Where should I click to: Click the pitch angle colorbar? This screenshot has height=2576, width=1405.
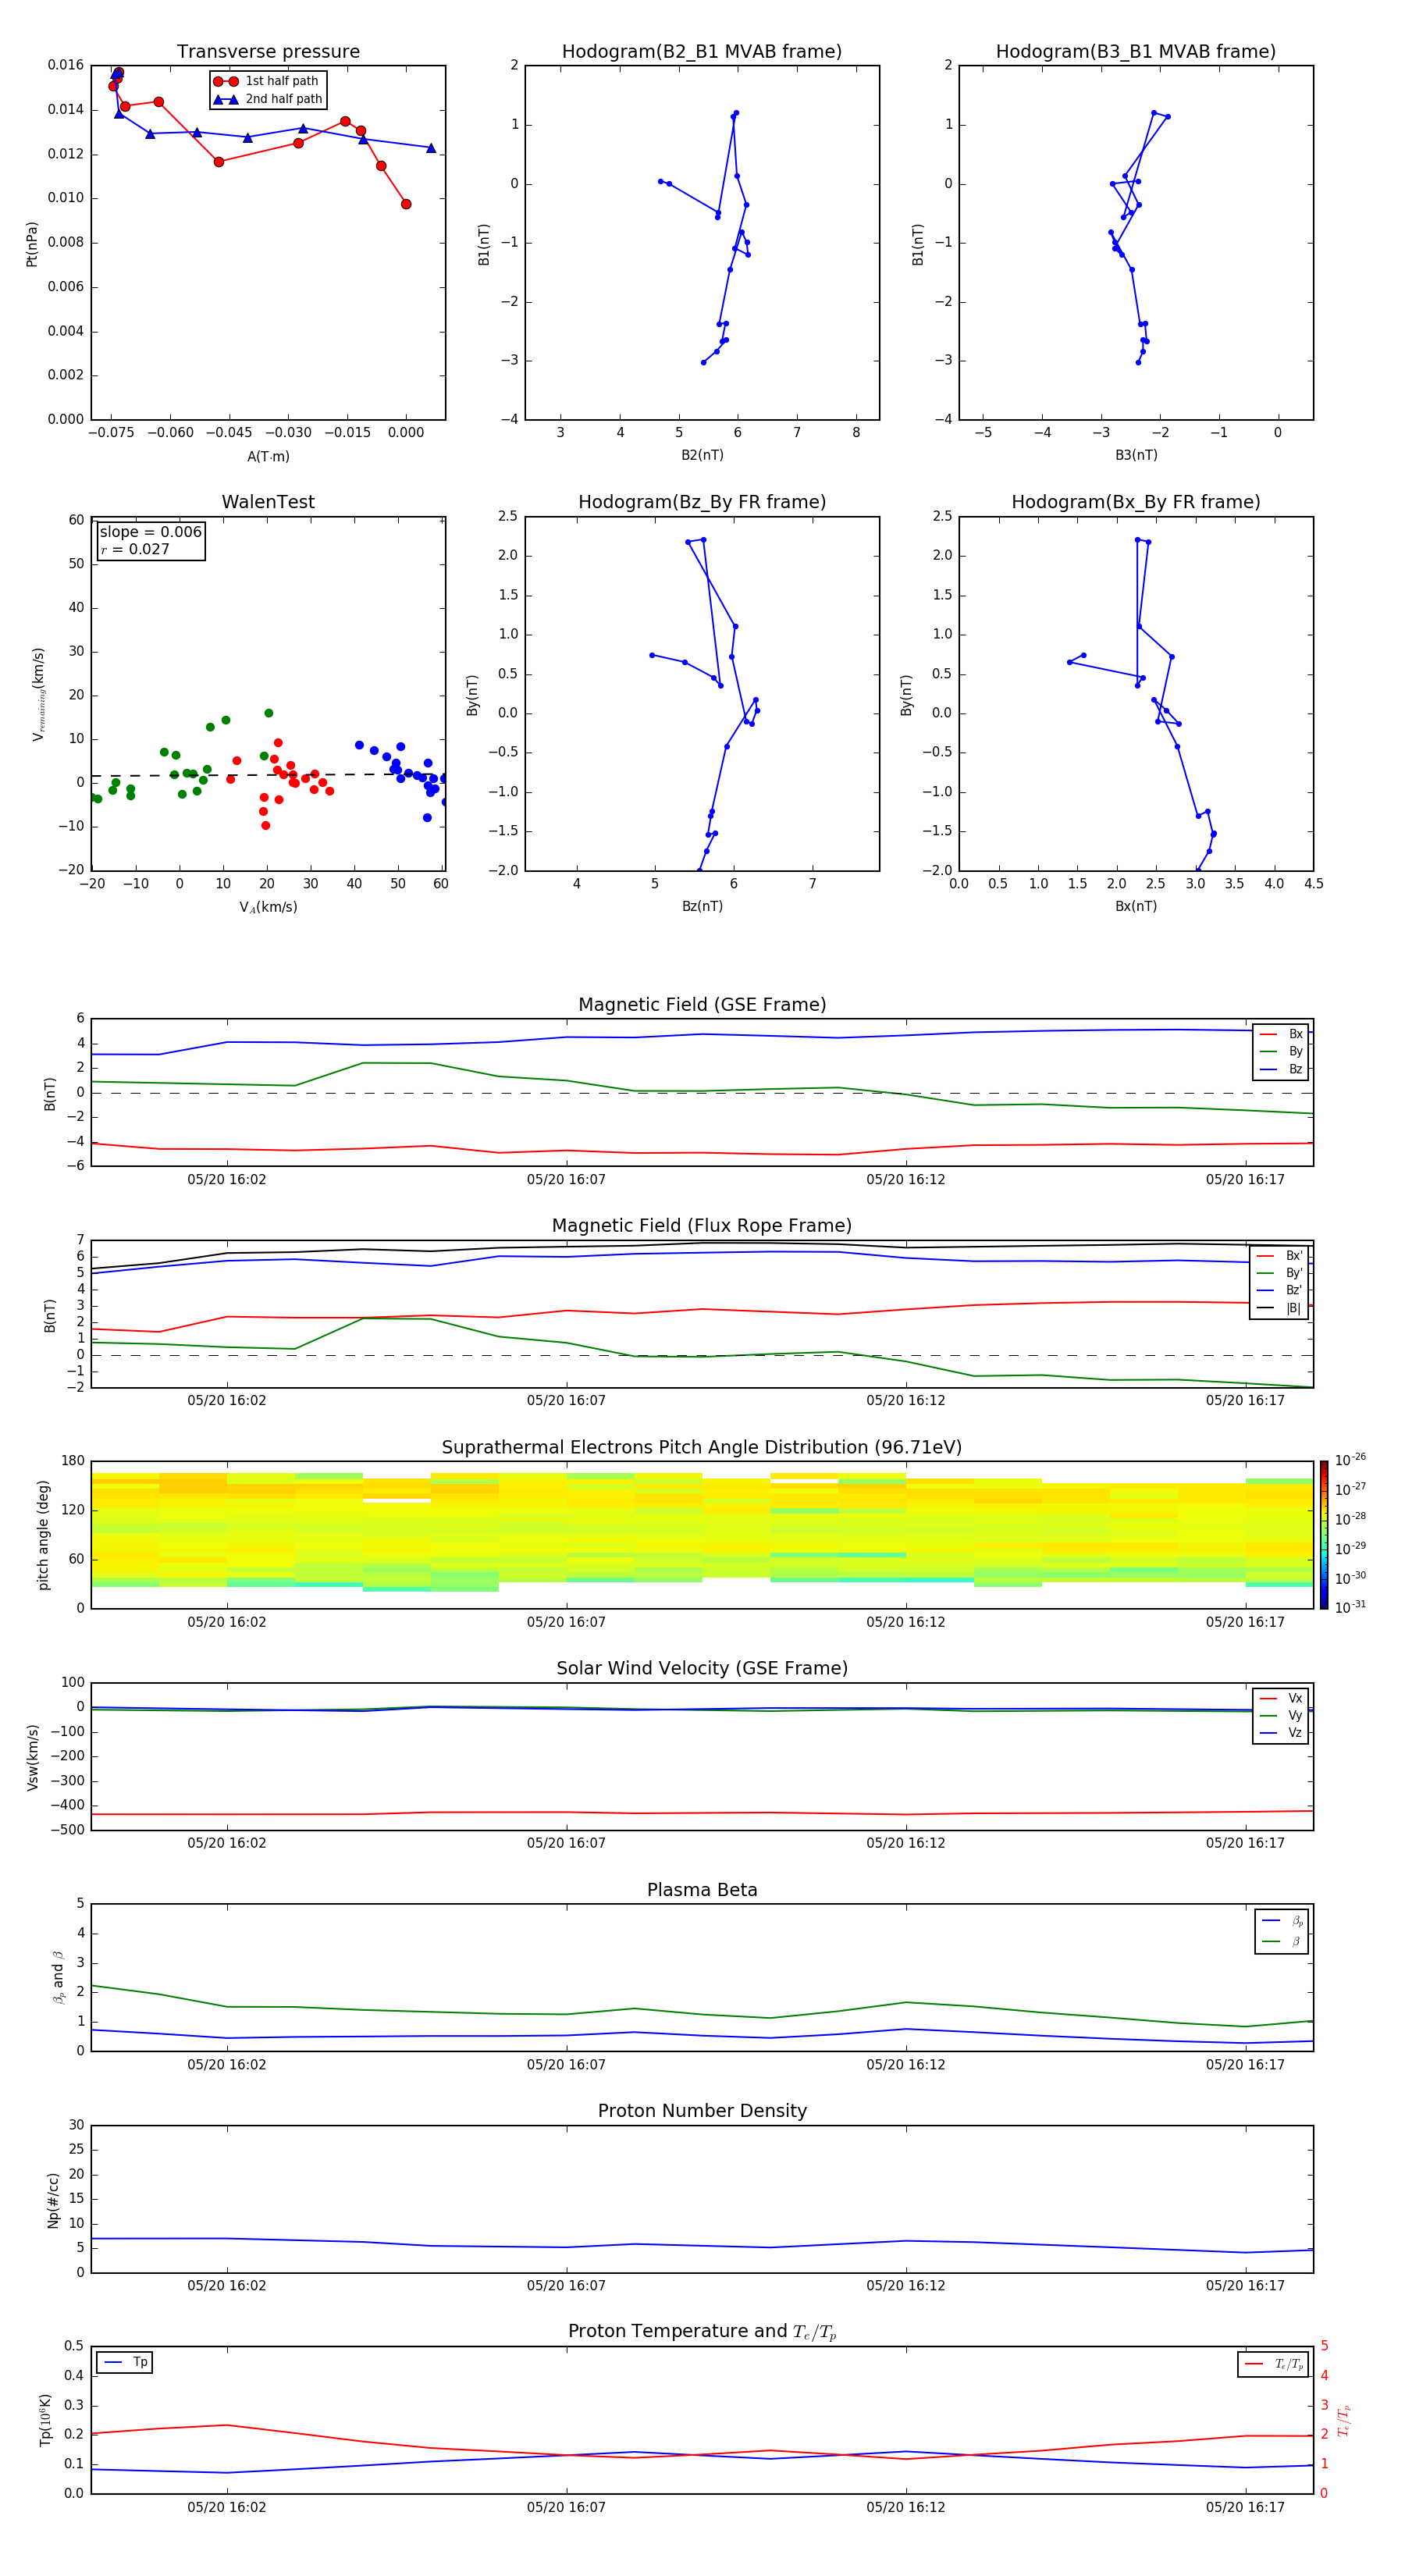(1324, 1534)
